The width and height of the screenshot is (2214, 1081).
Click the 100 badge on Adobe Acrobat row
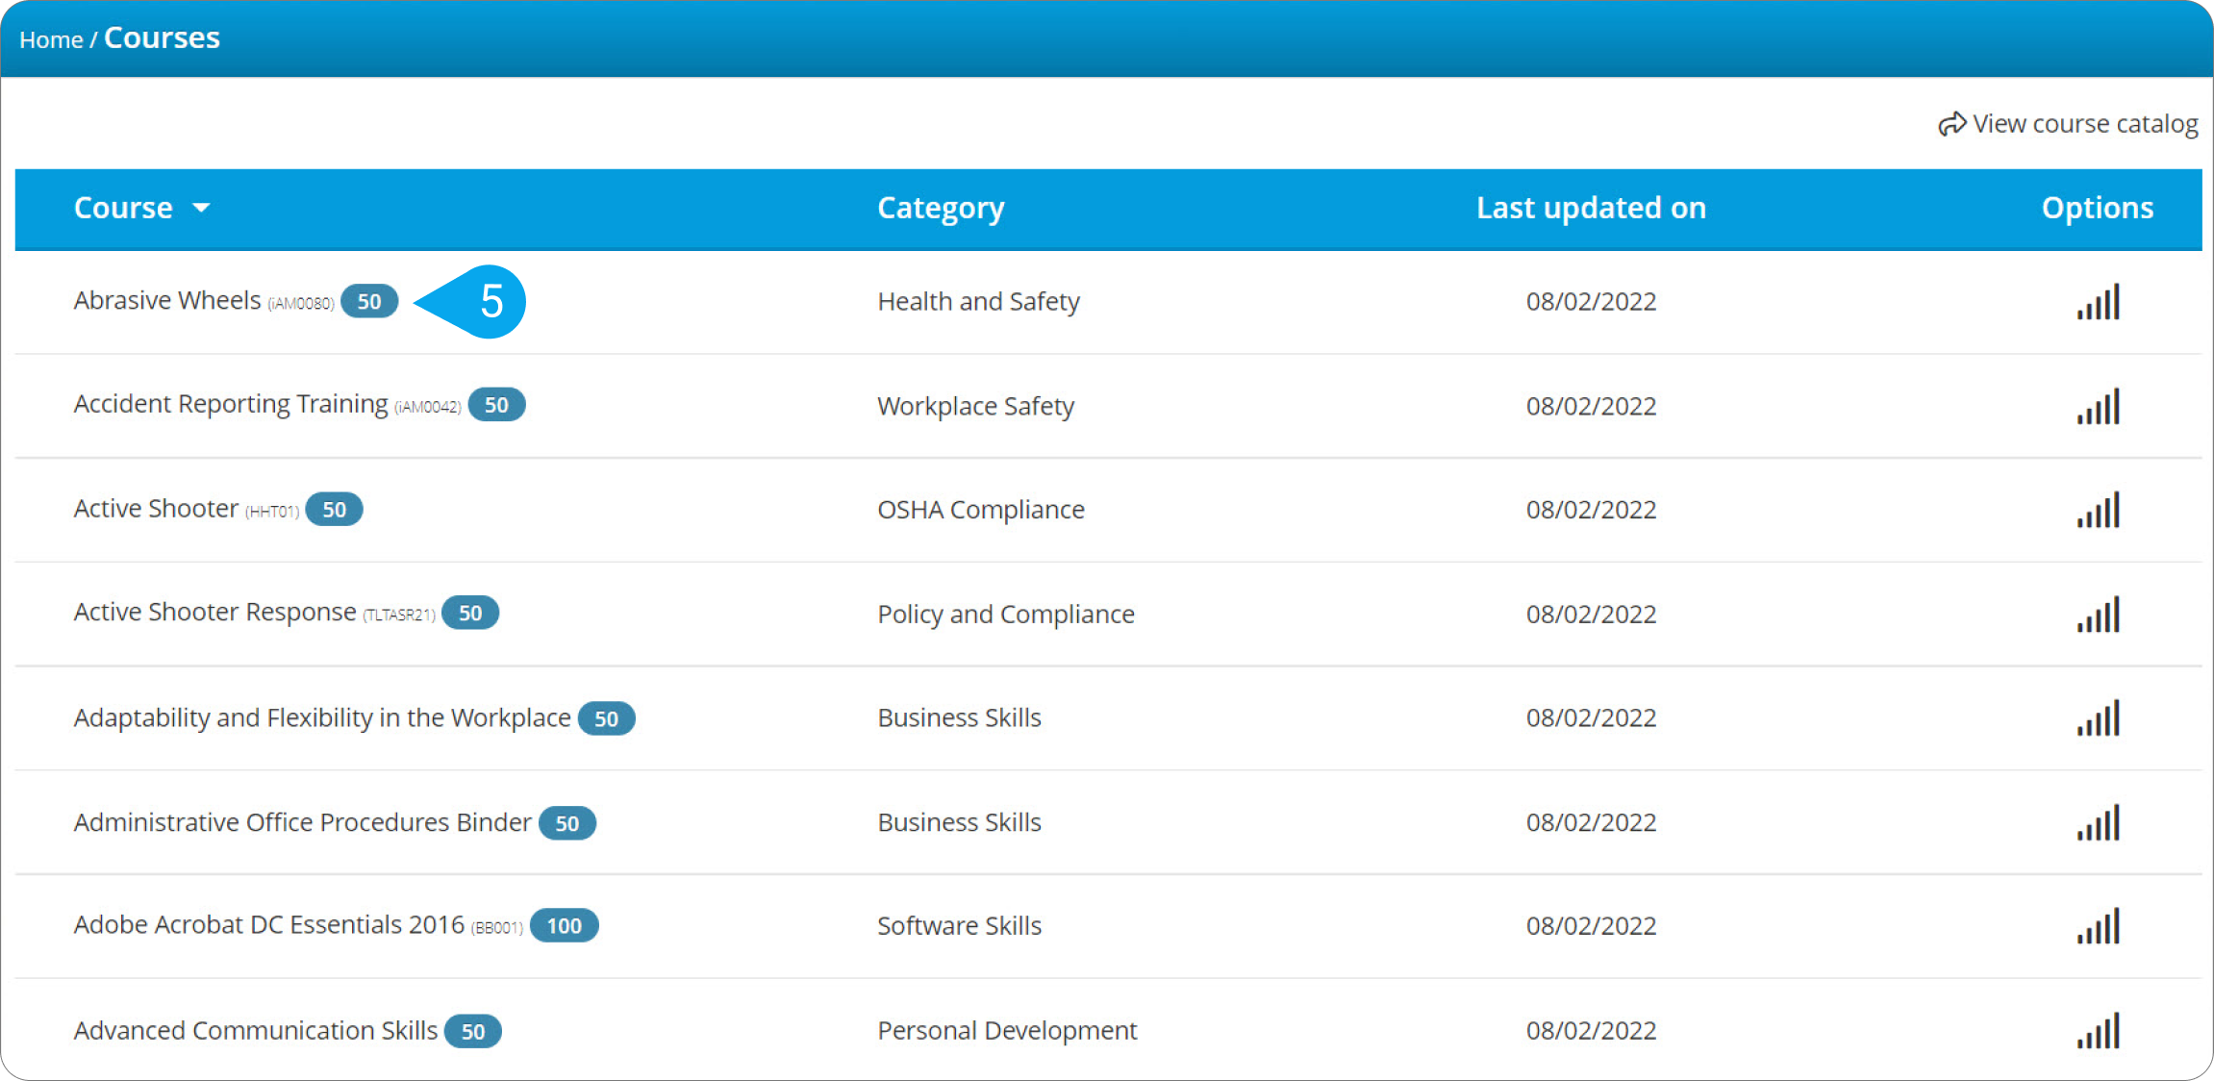coord(564,926)
